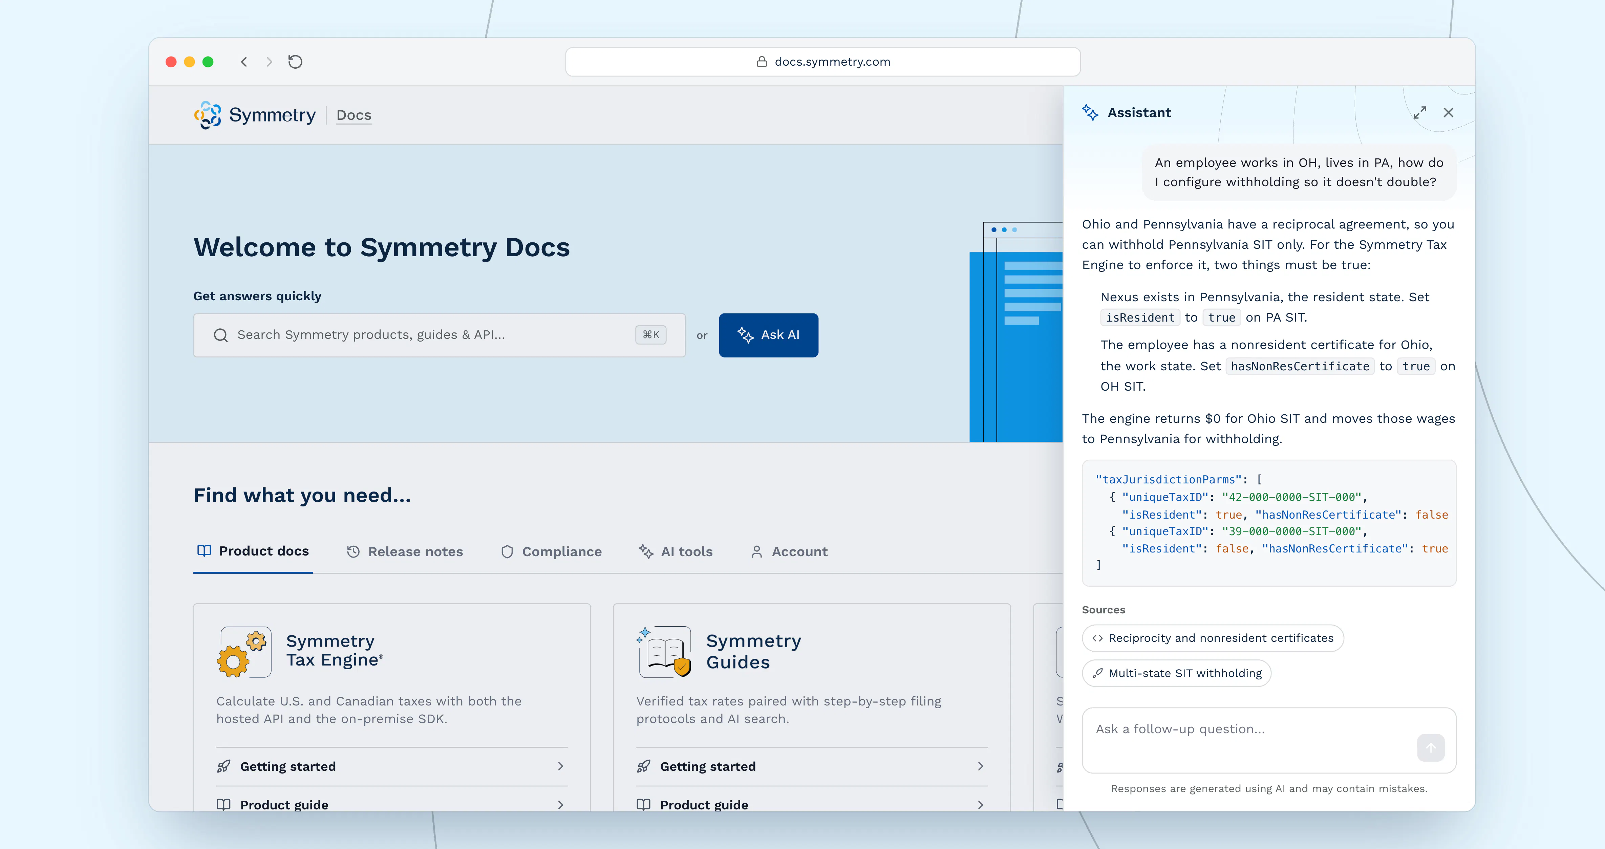Expand Tax Engine Getting started chevron

click(x=560, y=767)
